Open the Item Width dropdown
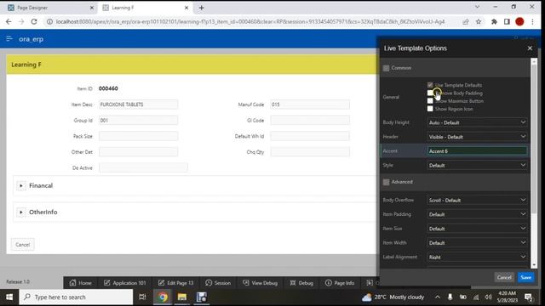 point(477,243)
